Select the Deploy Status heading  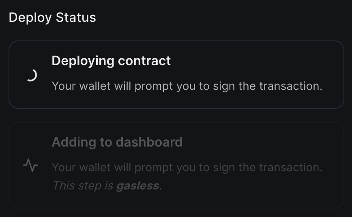(52, 18)
